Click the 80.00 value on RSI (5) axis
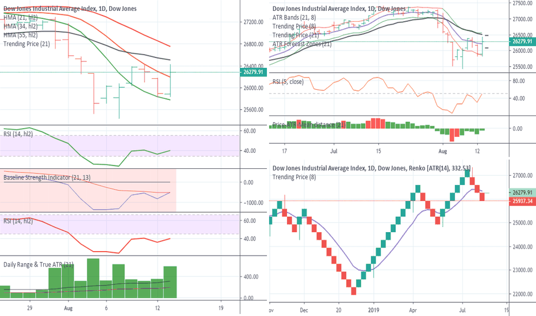The height and width of the screenshot is (316, 536). click(x=519, y=81)
